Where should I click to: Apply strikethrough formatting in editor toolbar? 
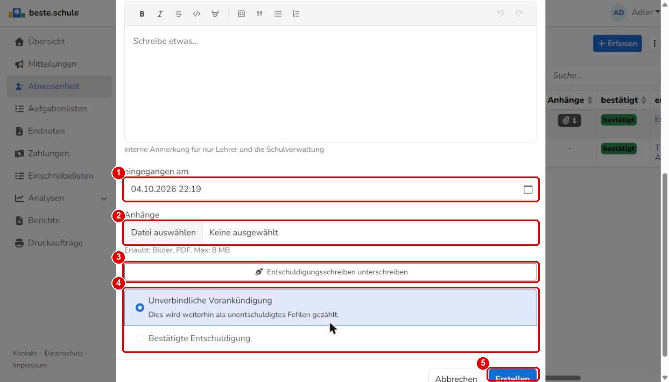(x=178, y=14)
